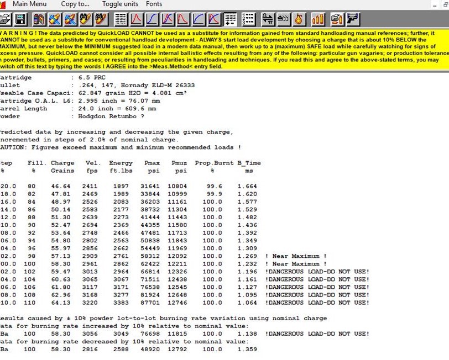Click binoculars icon left of the table icon
Screen dimensions: 449x360
coord(102,19)
